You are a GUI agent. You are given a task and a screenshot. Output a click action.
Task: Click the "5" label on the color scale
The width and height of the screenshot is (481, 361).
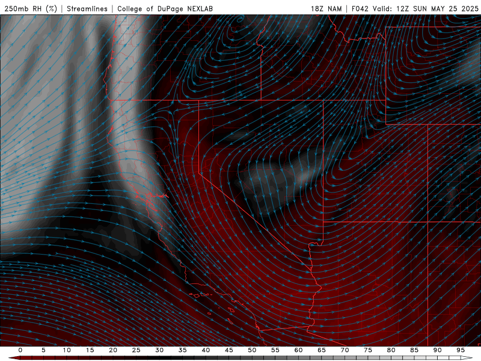tap(43, 350)
